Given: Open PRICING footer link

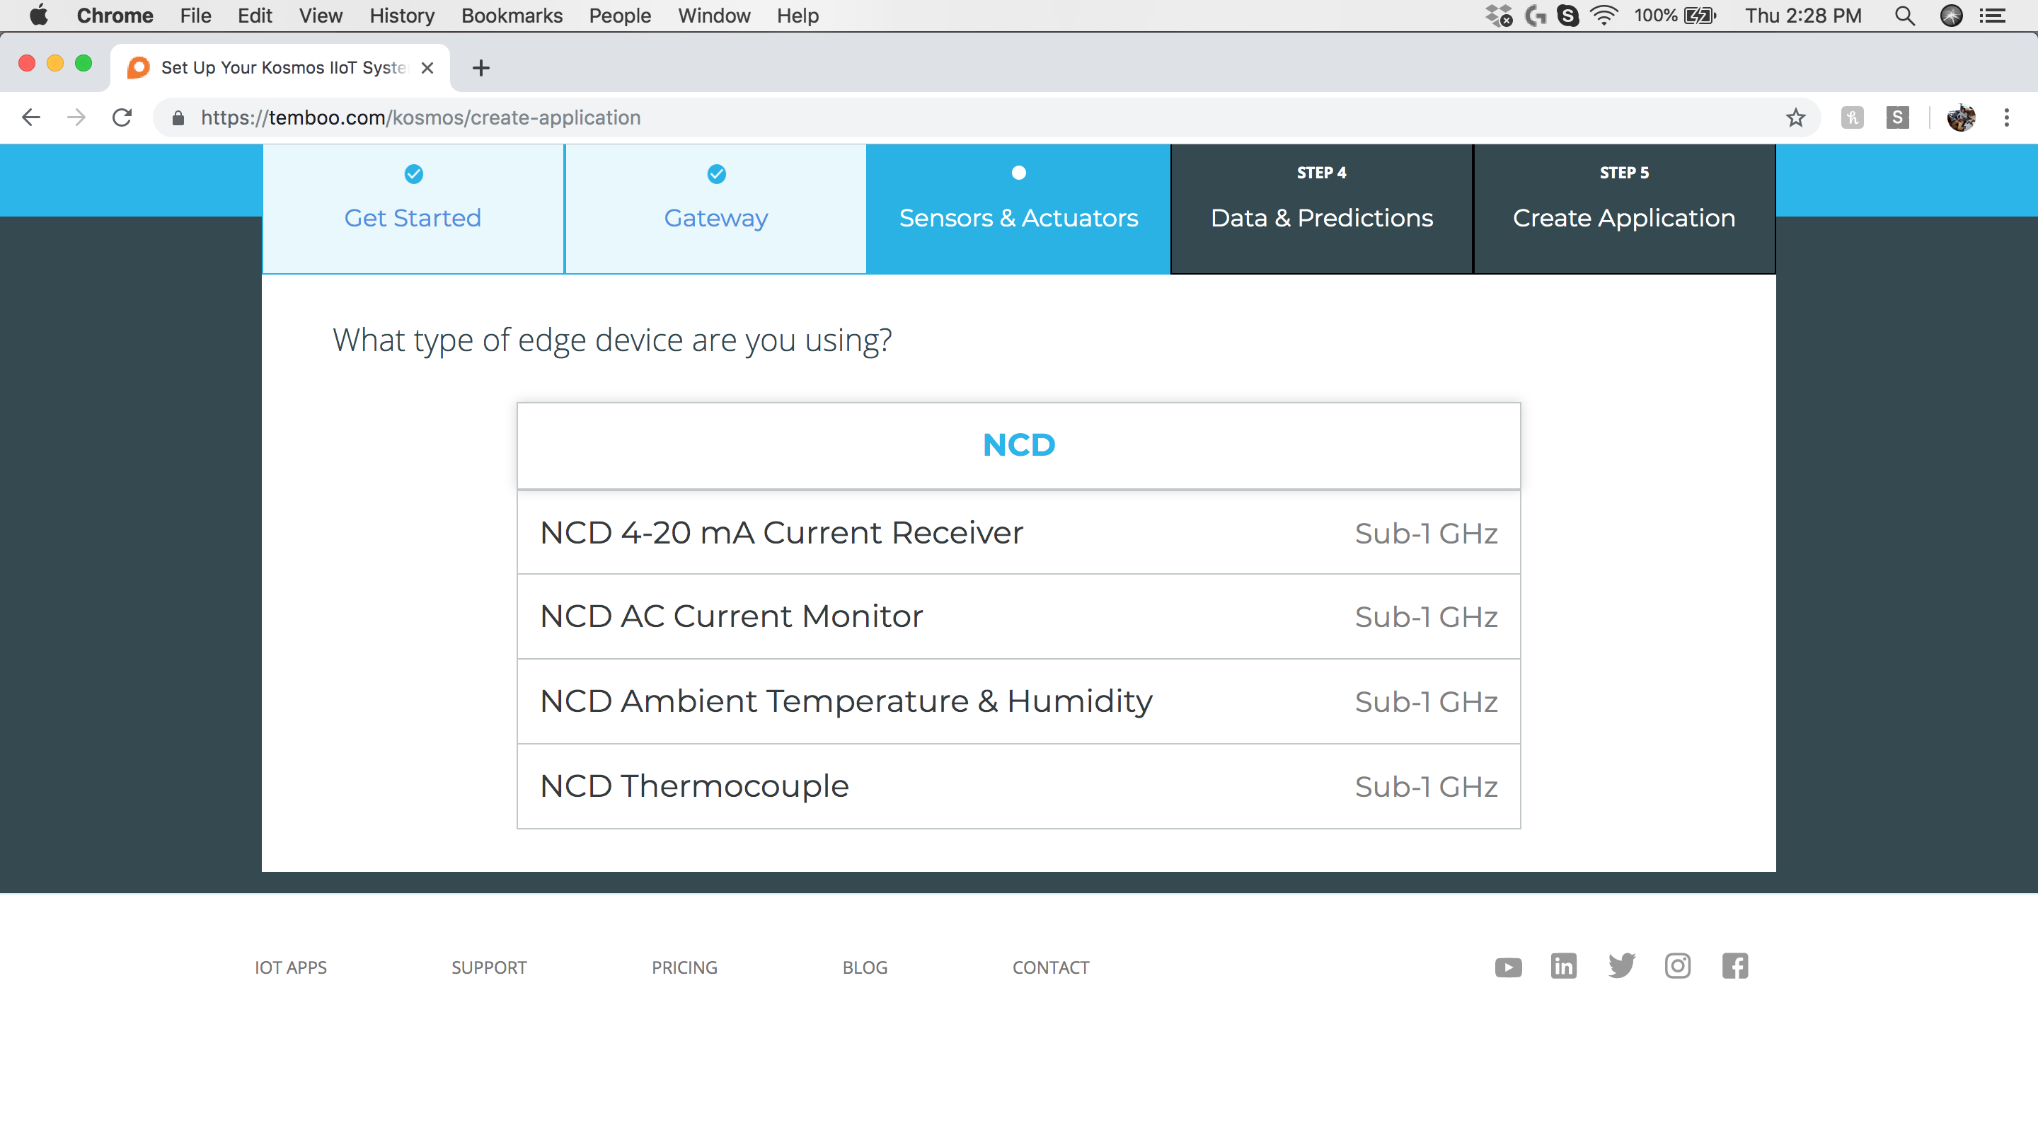Looking at the screenshot, I should click(x=684, y=967).
